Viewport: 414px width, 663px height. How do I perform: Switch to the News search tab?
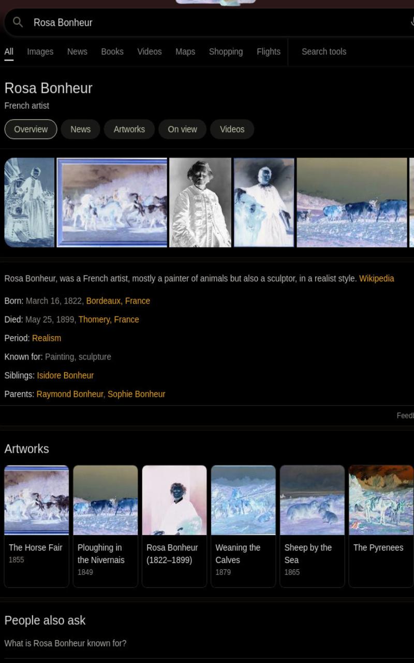[x=77, y=52]
